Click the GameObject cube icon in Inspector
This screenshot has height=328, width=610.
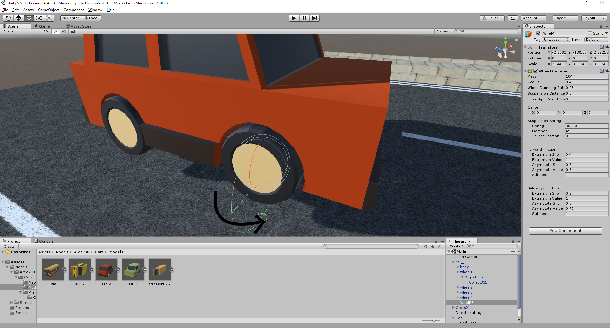coord(528,34)
